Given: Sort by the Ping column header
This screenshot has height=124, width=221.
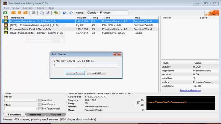Looking at the screenshot, I should point(95,18).
